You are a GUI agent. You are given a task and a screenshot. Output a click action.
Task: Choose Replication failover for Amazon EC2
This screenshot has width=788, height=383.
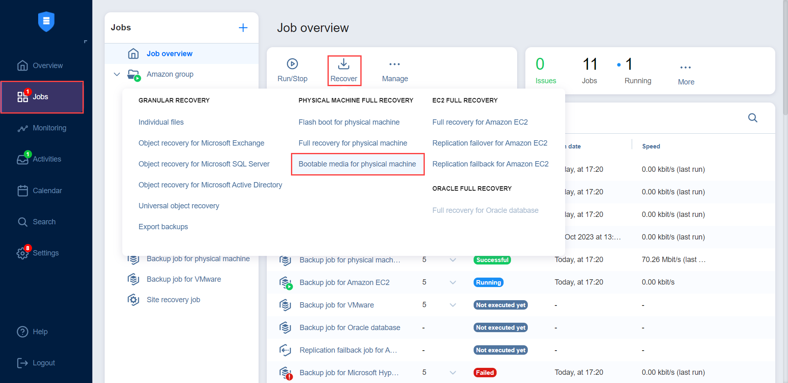tap(490, 143)
